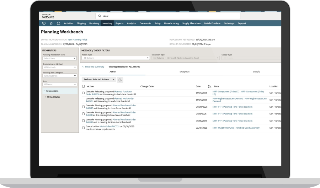320x188 pixels.
Task: Check the row for Planned Purchase Order #45556
Action: (84, 93)
